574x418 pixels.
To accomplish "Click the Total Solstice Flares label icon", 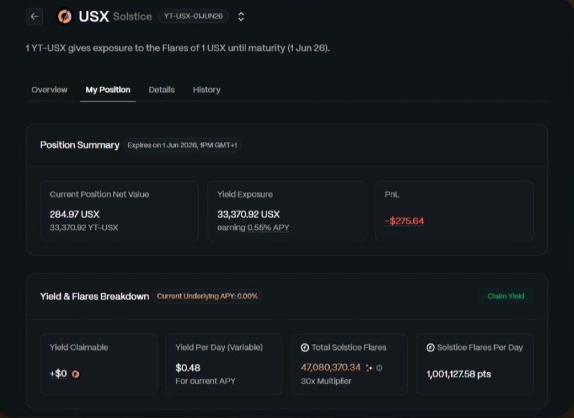I will (x=305, y=347).
